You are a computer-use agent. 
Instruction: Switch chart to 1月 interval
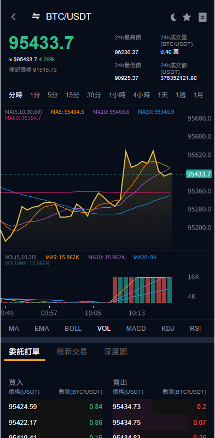point(198,95)
